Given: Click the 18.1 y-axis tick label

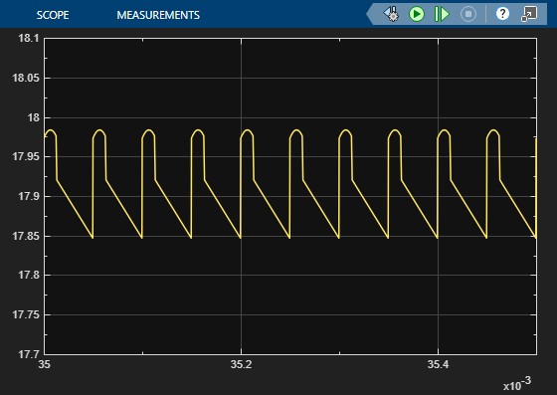Looking at the screenshot, I should 29,38.
